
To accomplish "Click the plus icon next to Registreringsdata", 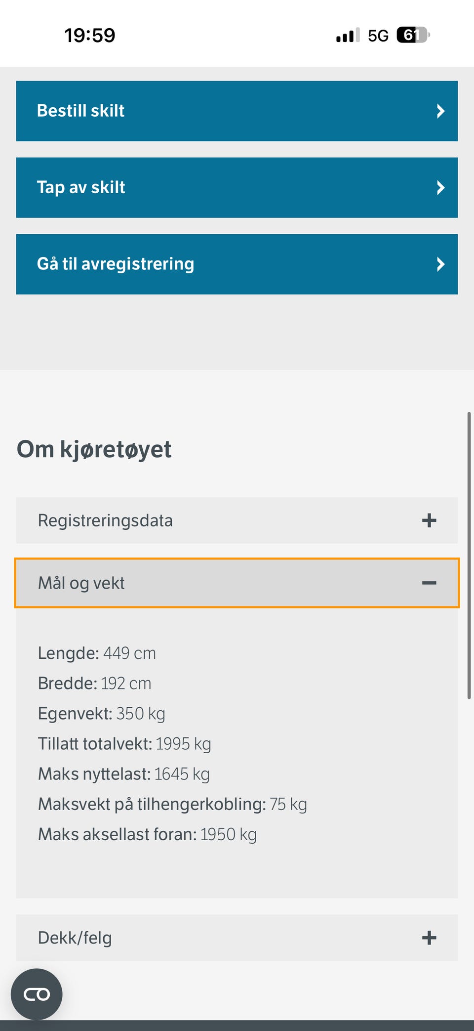I will coord(429,520).
